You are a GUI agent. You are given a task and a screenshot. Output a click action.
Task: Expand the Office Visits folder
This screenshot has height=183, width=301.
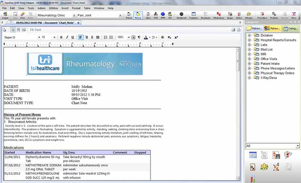coord(249,59)
